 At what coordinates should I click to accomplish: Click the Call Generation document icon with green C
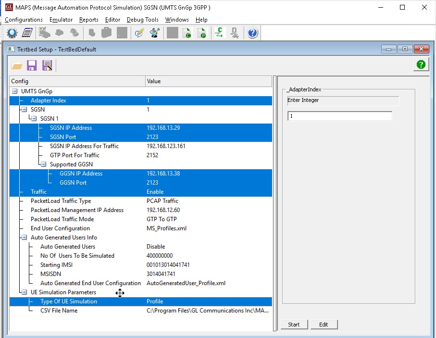click(187, 32)
